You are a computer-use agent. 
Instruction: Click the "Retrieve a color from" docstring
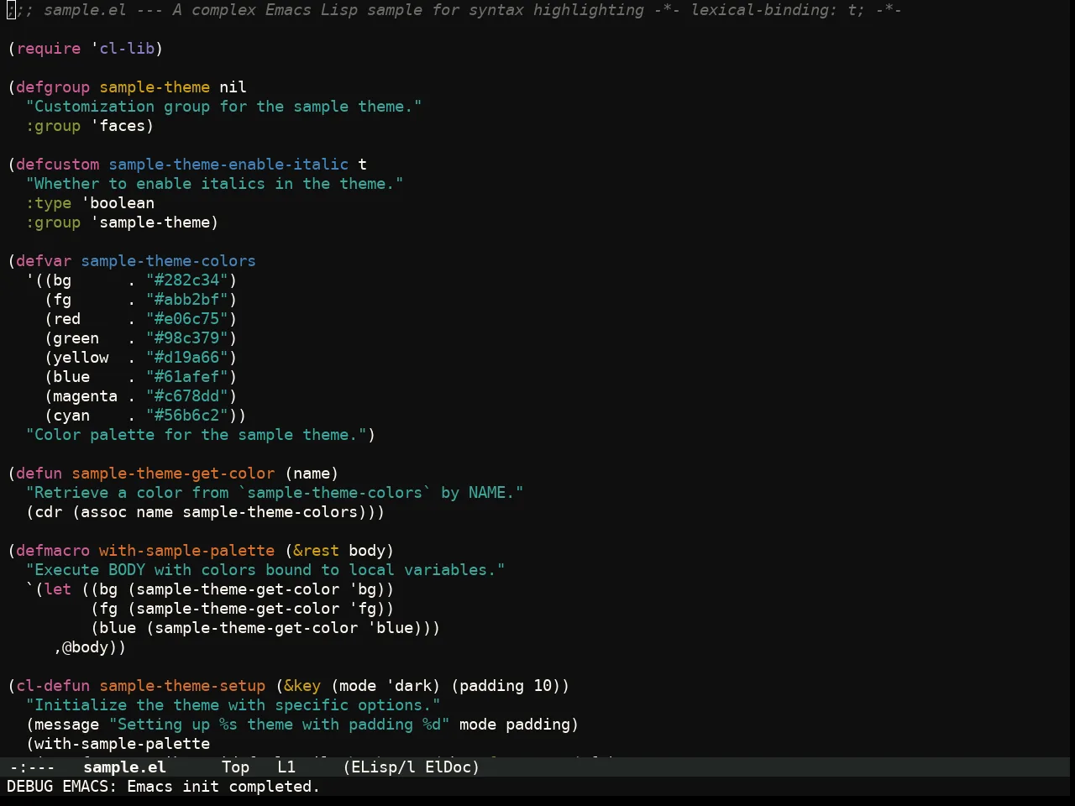tap(275, 493)
